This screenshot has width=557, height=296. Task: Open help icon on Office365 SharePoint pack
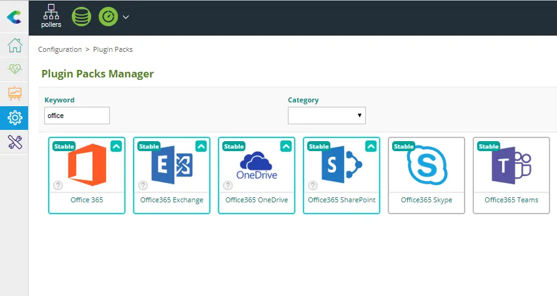[313, 185]
